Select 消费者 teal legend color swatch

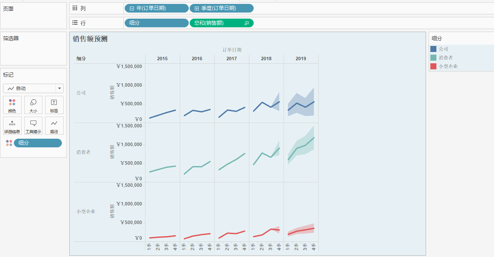pyautogui.click(x=433, y=58)
